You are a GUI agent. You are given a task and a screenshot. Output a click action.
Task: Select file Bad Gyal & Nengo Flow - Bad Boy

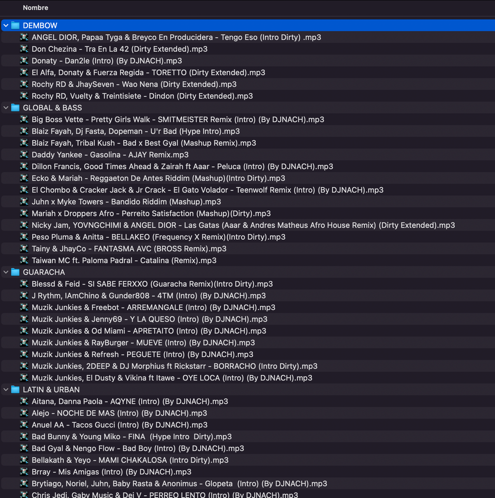(x=138, y=449)
